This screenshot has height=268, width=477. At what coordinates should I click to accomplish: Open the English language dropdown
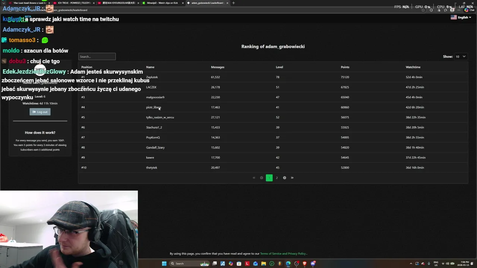pos(461,17)
